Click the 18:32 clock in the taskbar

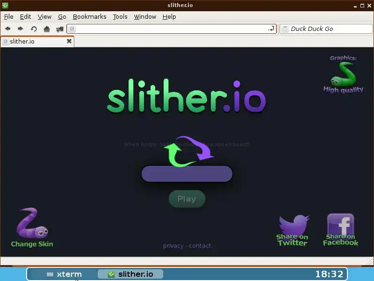coord(329,274)
